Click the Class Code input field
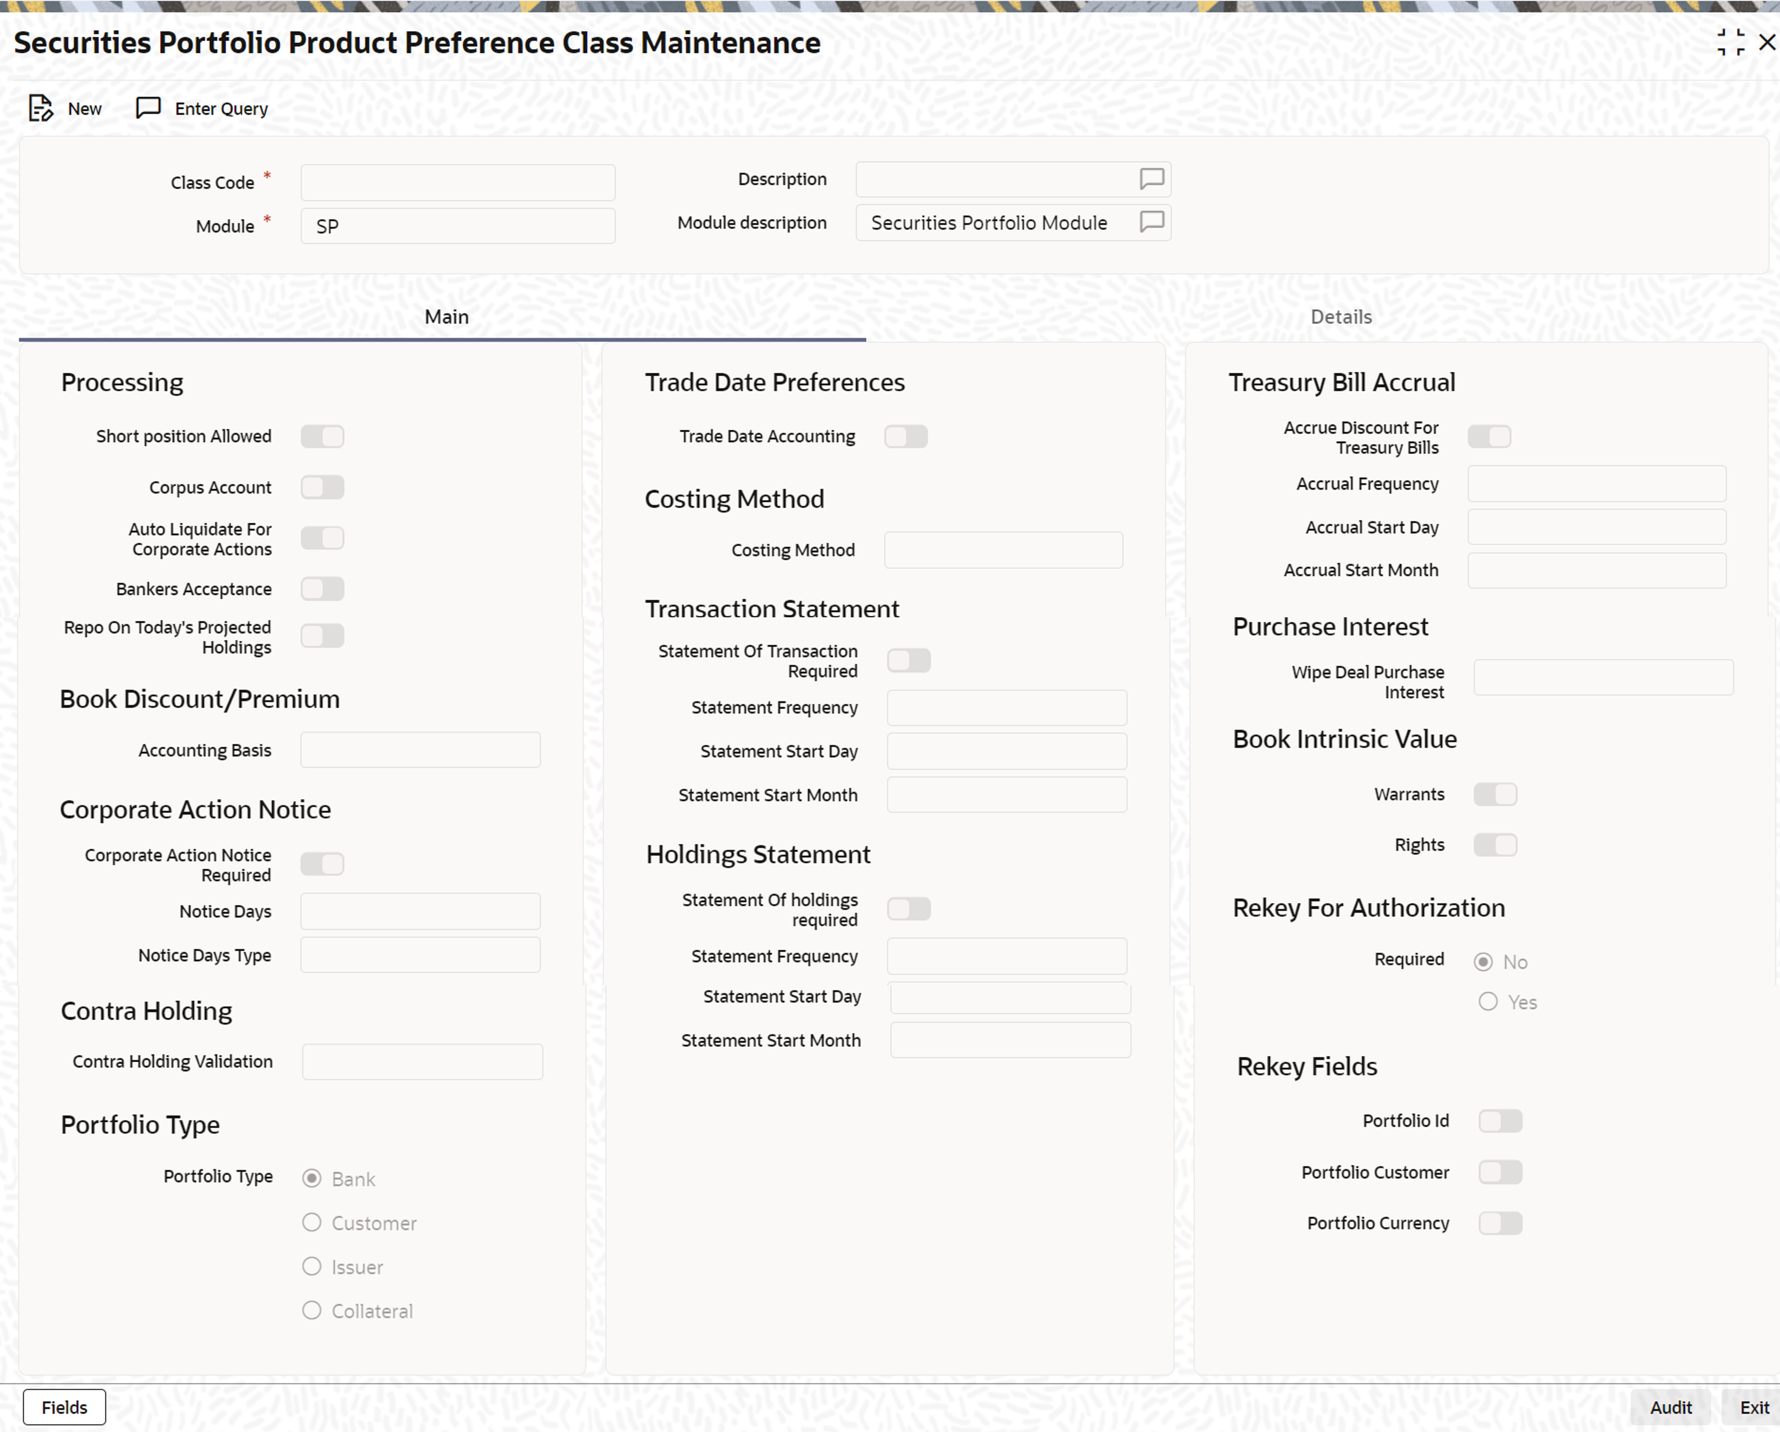 click(458, 182)
